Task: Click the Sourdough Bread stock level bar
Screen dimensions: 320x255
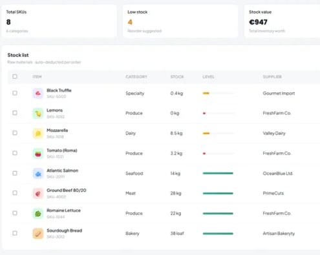Action: pos(219,234)
